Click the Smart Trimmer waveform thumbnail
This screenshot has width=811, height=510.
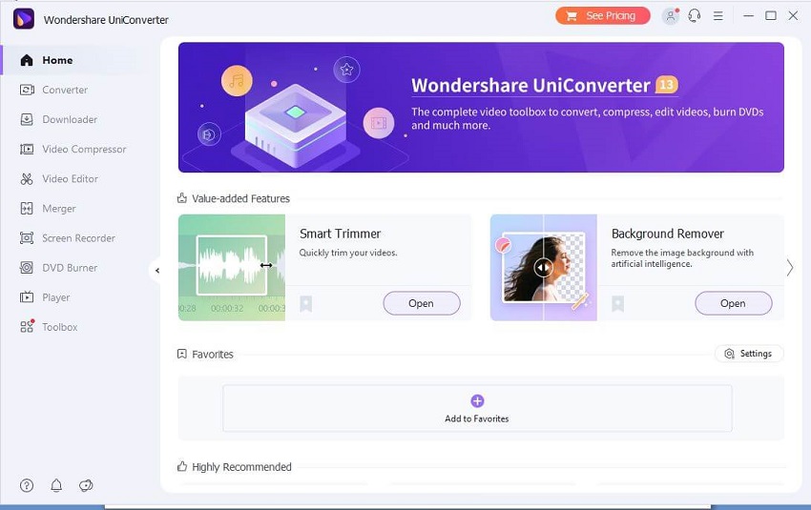[232, 268]
